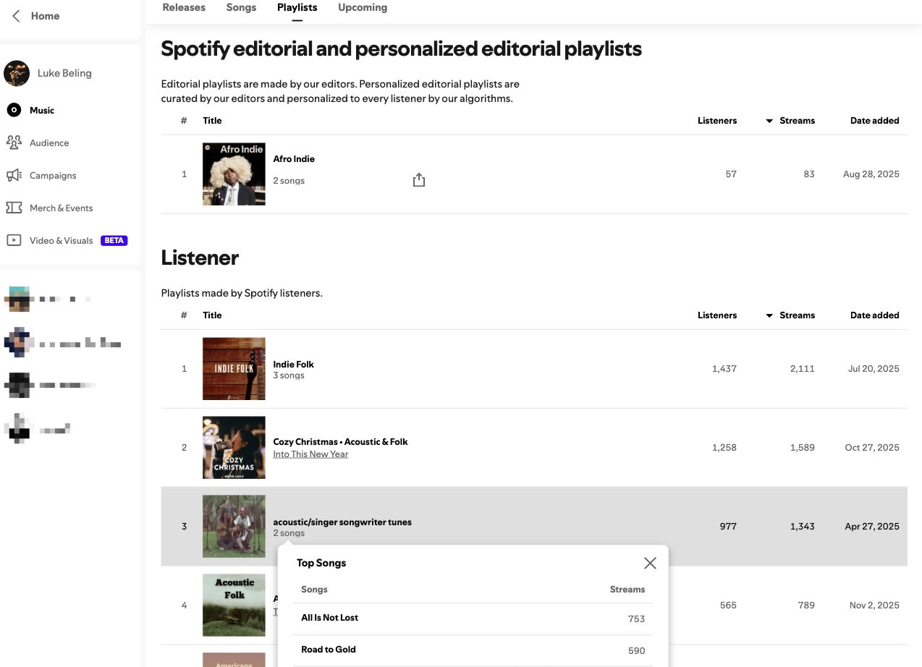The image size is (922, 667).
Task: Open the Merch & Events ticket icon
Action: pyautogui.click(x=14, y=208)
